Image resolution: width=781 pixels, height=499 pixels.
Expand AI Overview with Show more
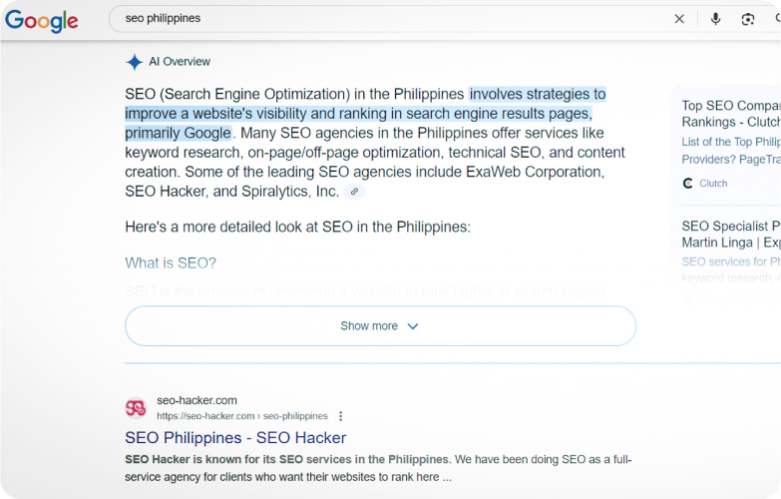click(x=380, y=326)
